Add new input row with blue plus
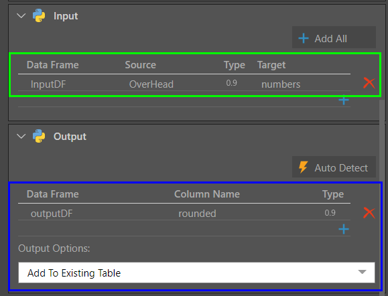 344,100
